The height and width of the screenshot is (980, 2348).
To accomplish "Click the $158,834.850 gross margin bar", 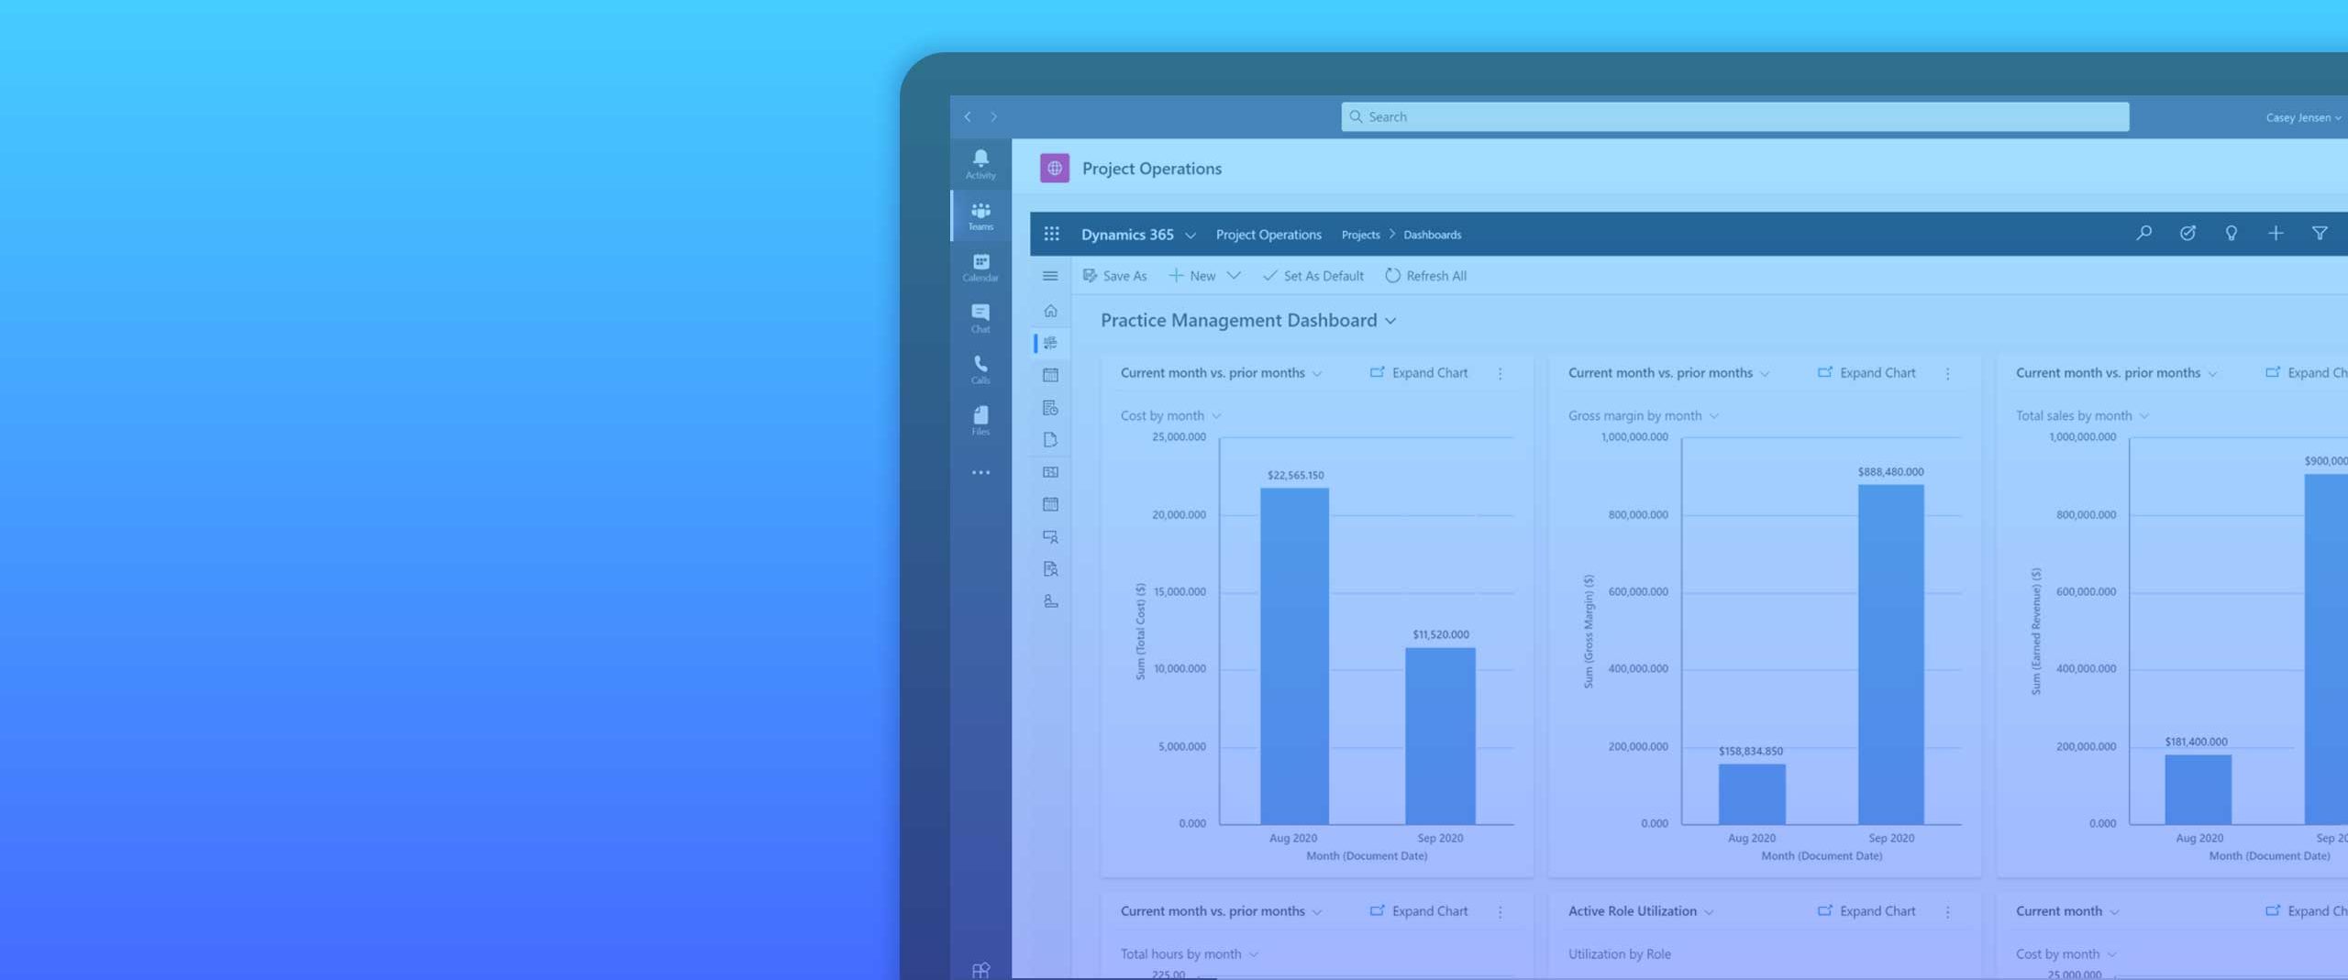I will (1752, 794).
